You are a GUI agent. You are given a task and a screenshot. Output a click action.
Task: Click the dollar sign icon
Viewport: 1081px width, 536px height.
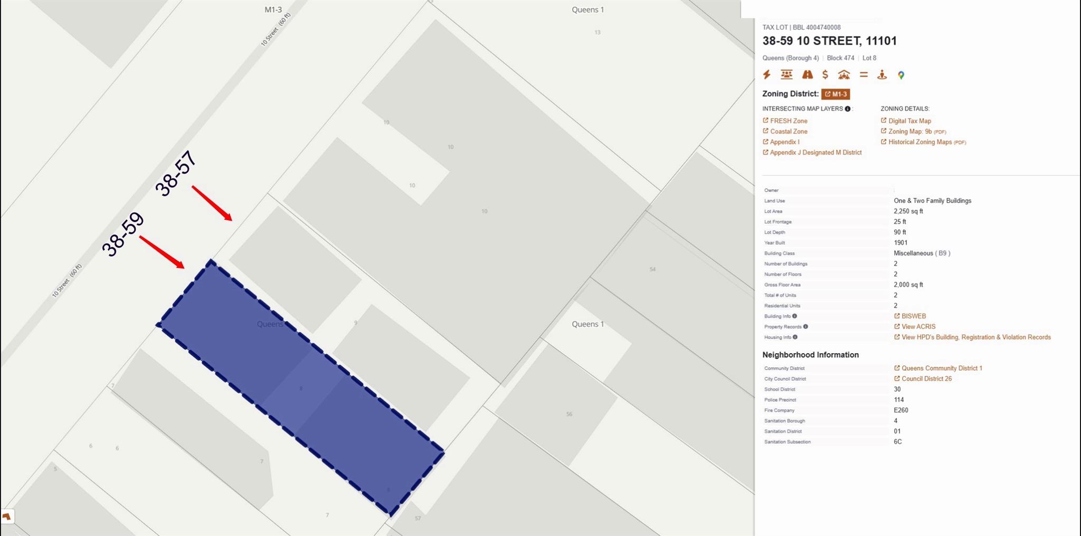(825, 75)
